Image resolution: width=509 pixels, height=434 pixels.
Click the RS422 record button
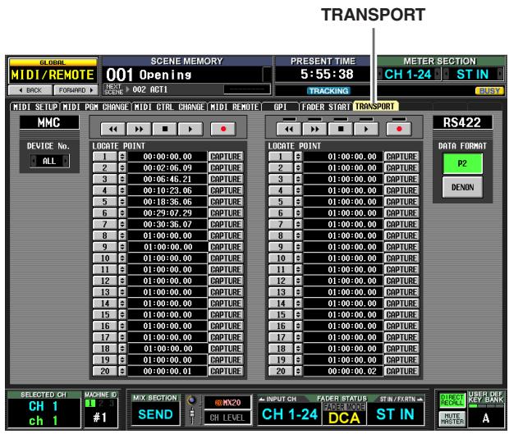[x=399, y=129]
